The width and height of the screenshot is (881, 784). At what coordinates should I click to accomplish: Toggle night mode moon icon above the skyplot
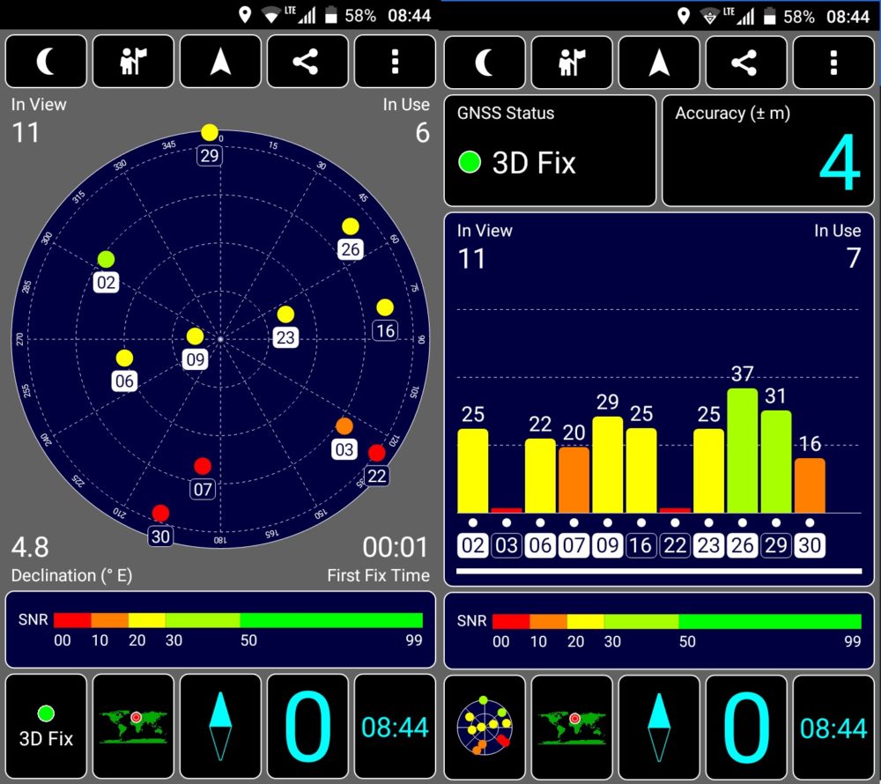46,62
